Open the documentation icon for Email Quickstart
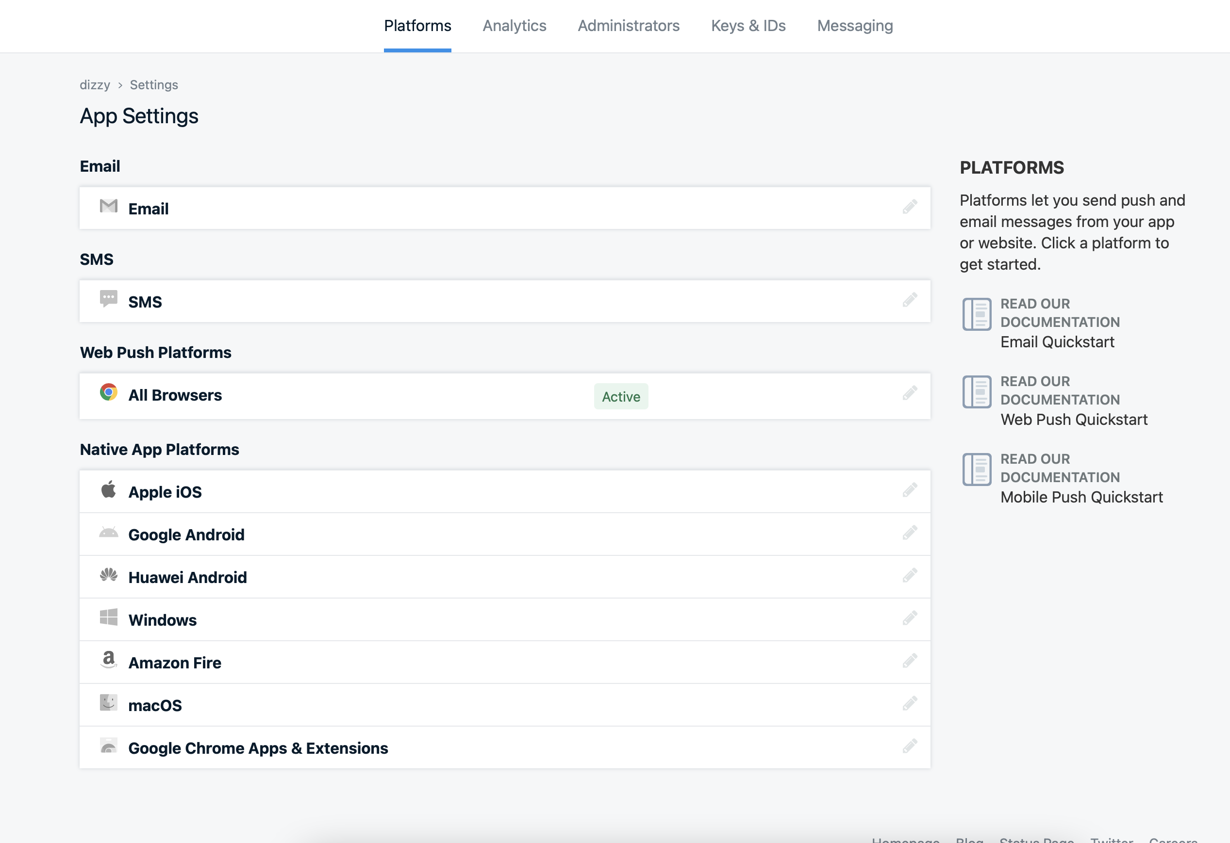Image resolution: width=1230 pixels, height=843 pixels. [x=977, y=314]
